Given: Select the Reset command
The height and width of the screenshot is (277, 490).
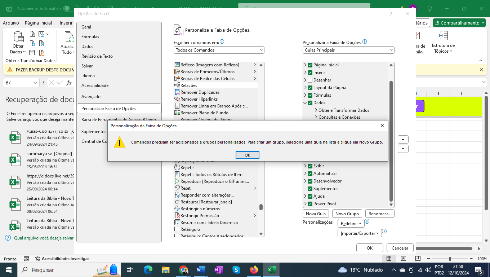Looking at the screenshot, I should [x=216, y=188].
